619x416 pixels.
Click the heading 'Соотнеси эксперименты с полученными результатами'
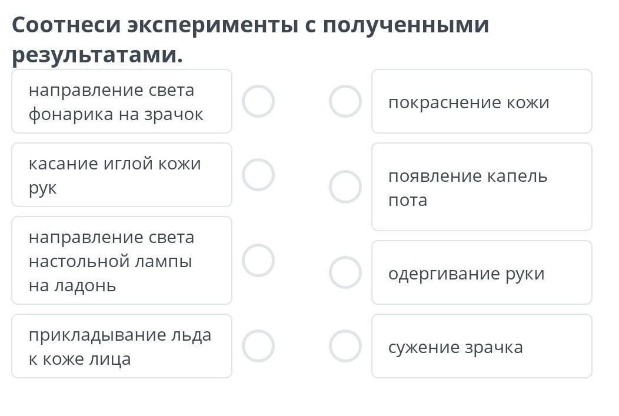tap(250, 39)
